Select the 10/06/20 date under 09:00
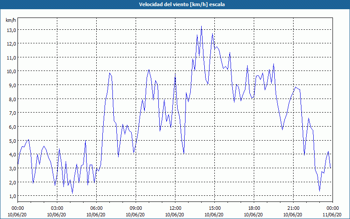 pyautogui.click(x=135, y=215)
